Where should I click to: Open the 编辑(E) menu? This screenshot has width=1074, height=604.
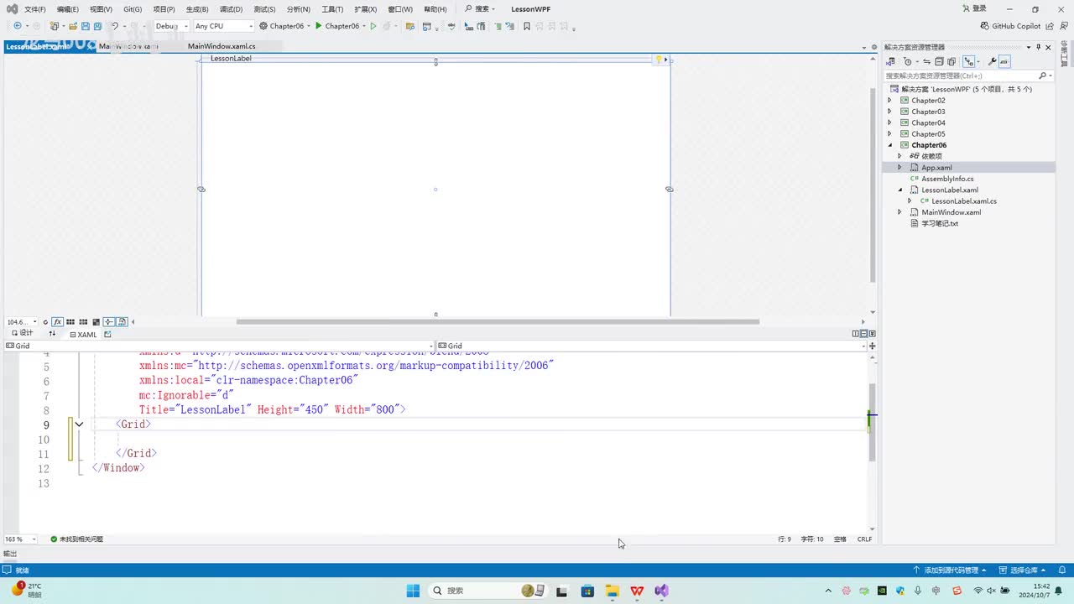click(x=68, y=9)
